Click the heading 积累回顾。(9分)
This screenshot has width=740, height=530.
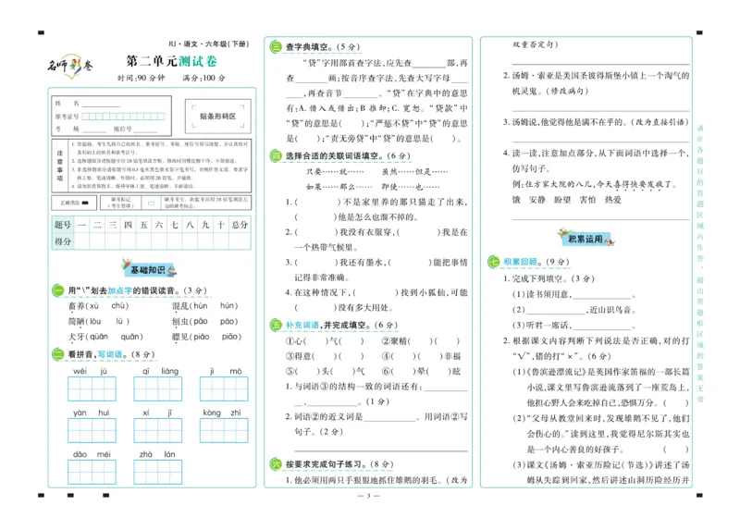click(x=536, y=262)
